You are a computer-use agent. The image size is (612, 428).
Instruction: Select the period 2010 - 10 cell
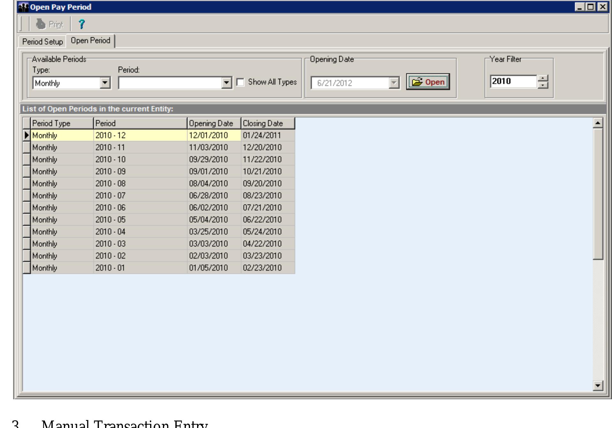click(x=140, y=160)
